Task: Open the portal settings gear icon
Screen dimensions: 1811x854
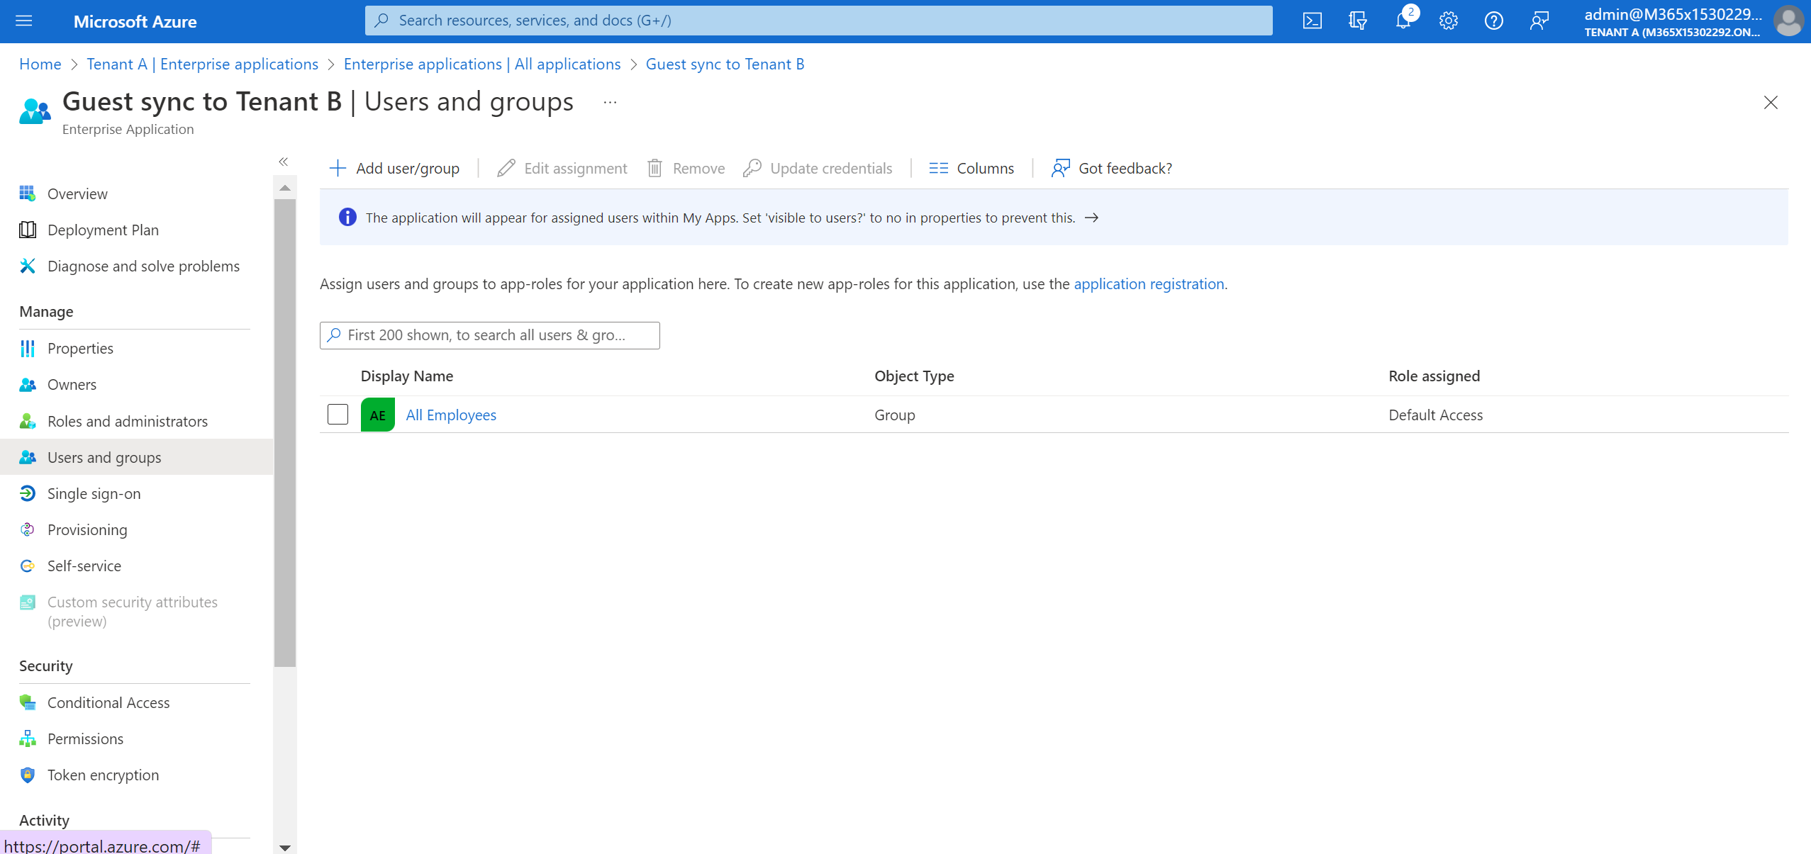Action: pos(1448,21)
